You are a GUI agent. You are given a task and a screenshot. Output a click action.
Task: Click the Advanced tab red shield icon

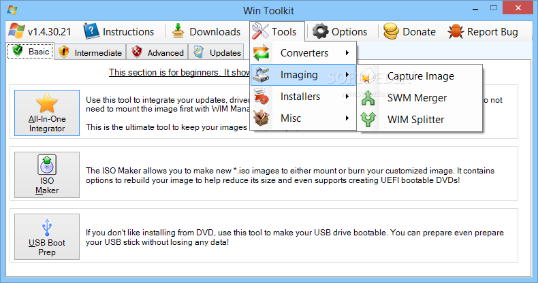tap(137, 52)
